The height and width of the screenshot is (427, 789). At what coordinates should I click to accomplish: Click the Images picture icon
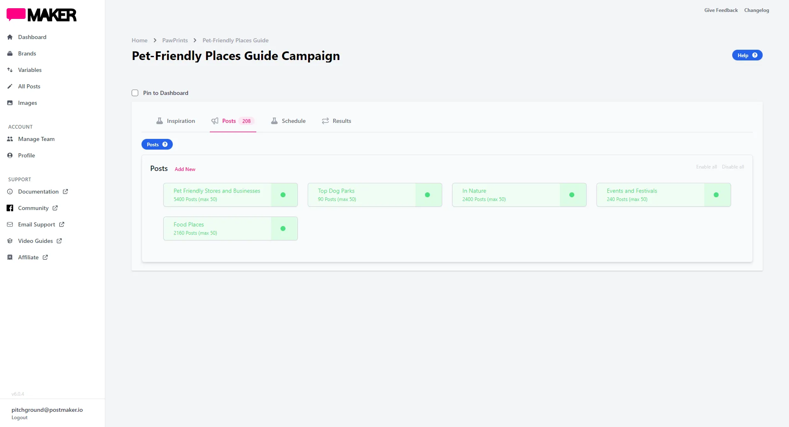pos(10,103)
